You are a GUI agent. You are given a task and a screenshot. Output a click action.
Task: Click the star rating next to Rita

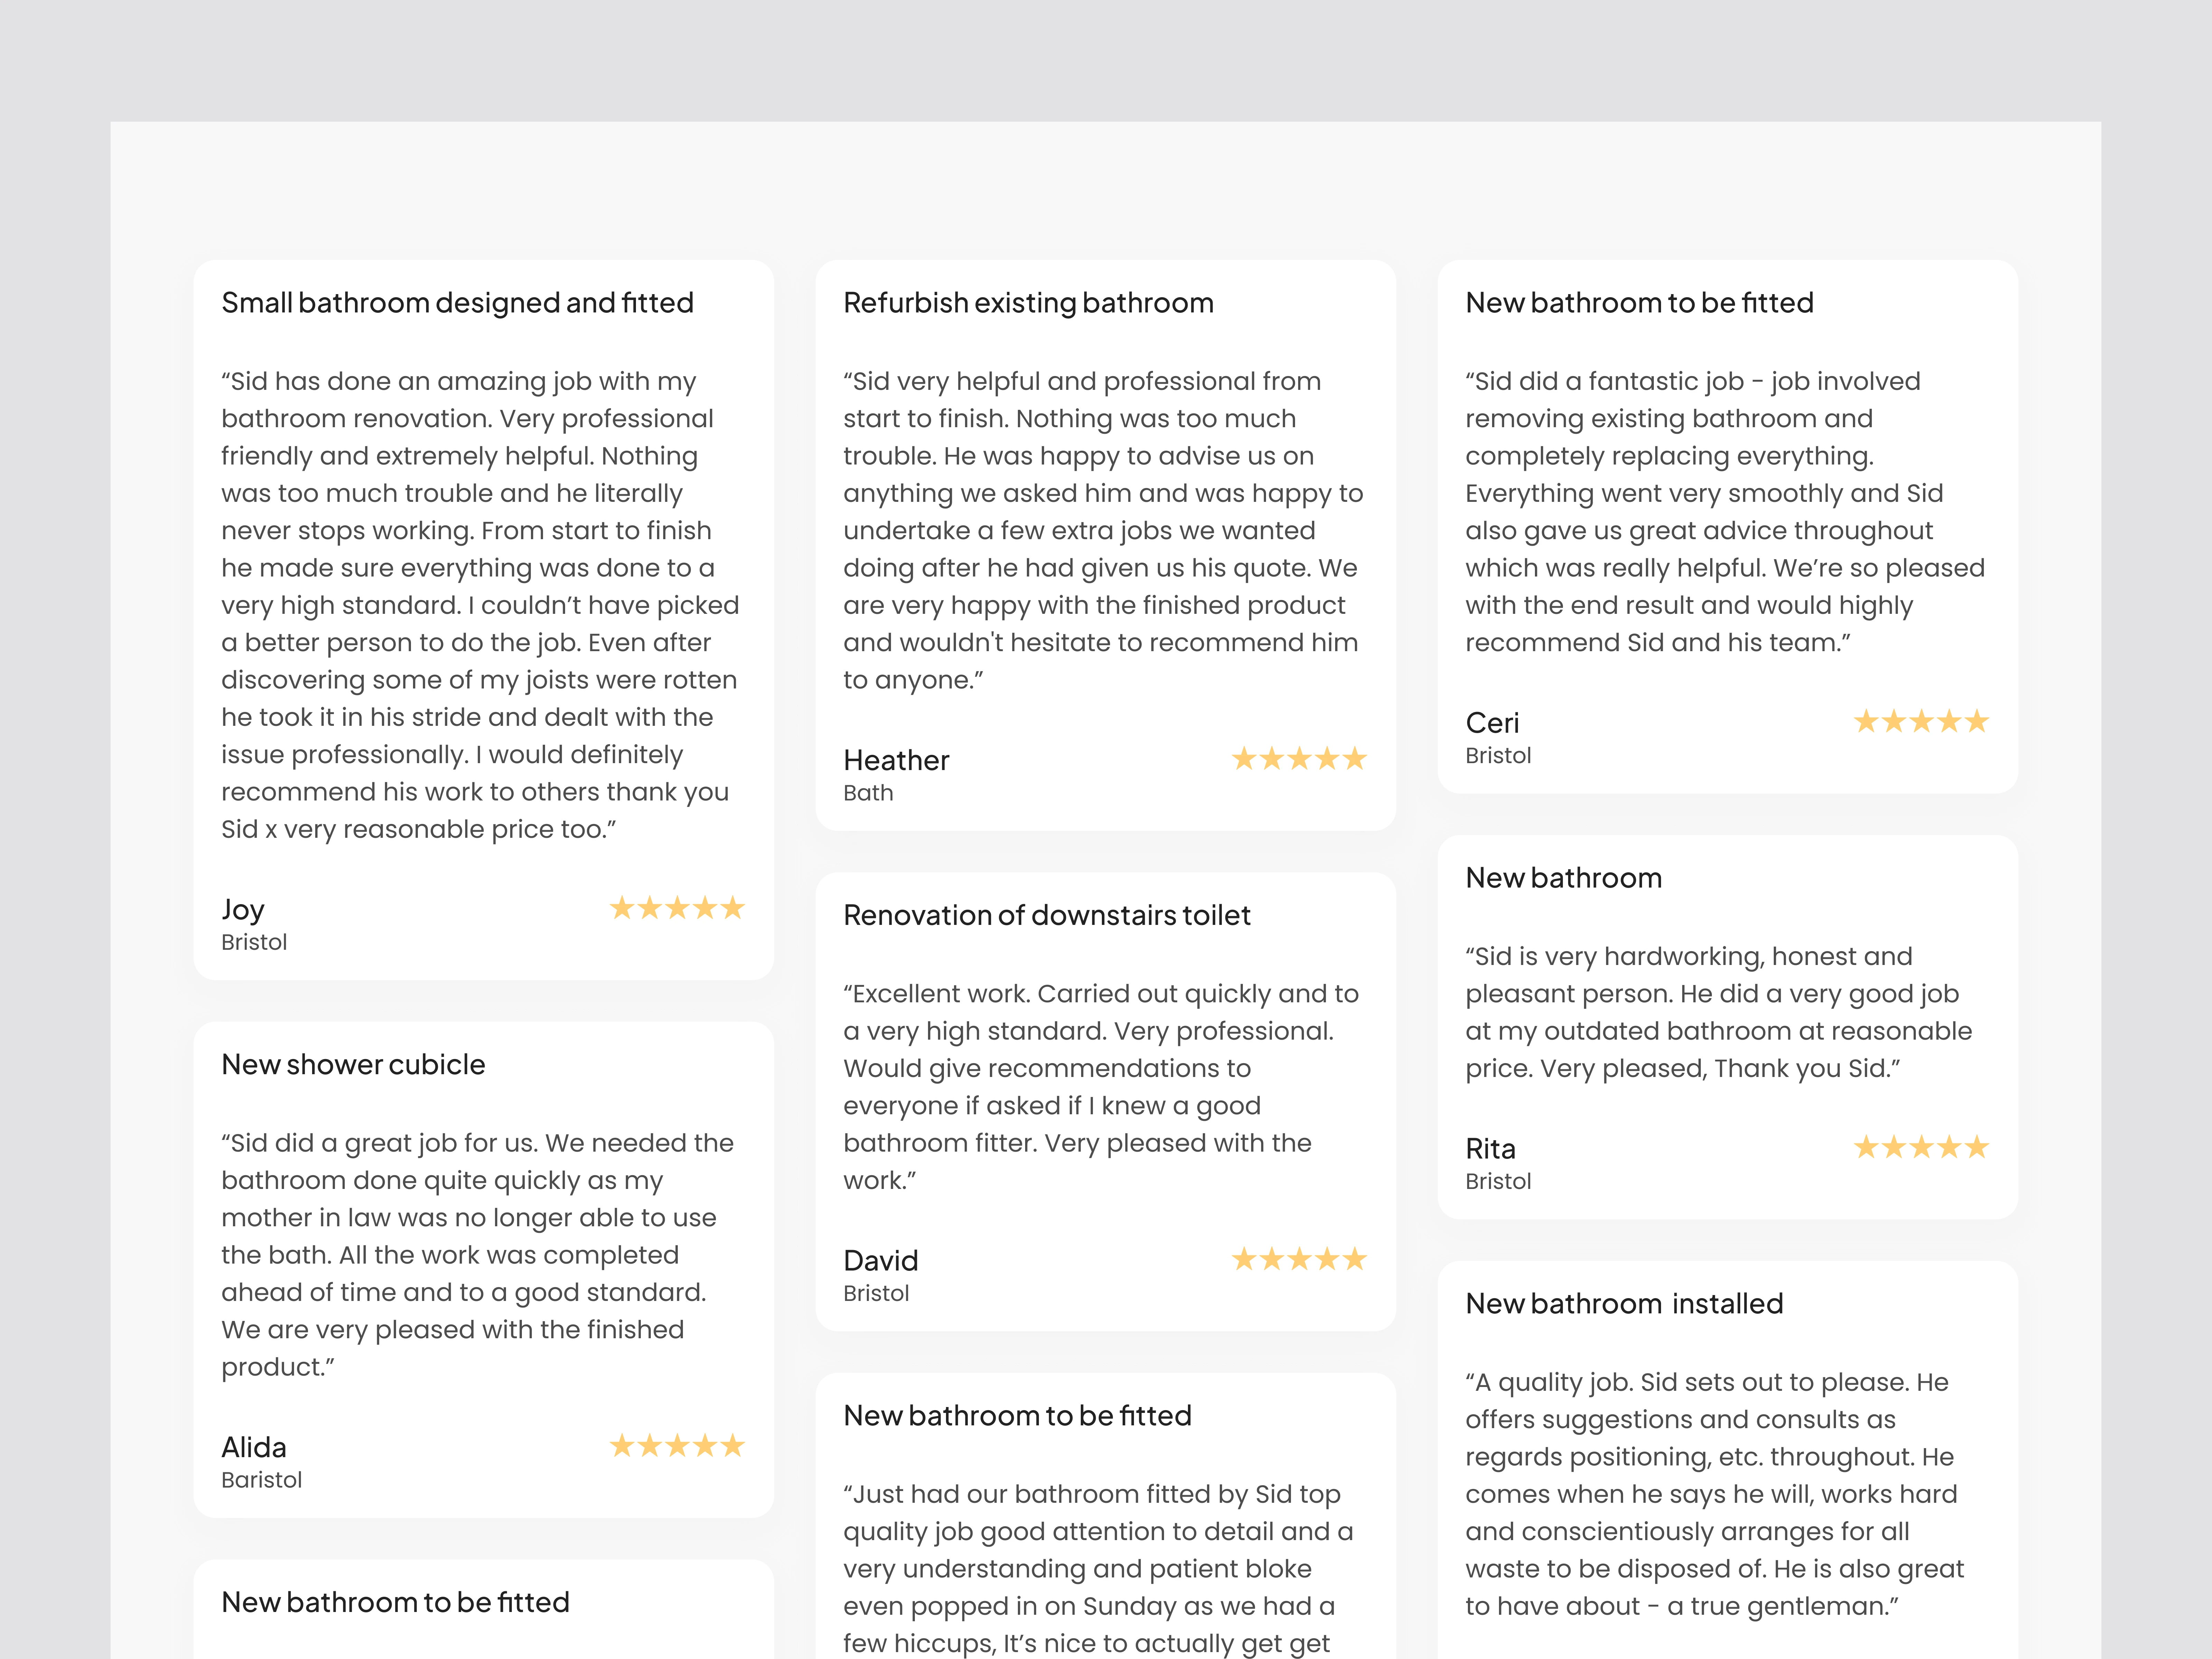1921,1147
